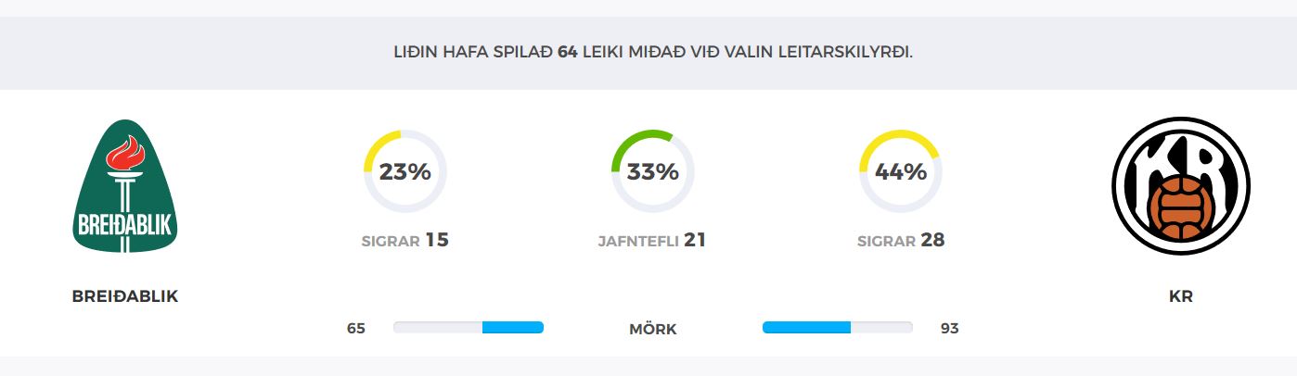Screen dimensions: 1297x376
Task: Click the bold number 64 in banner
Action: [x=568, y=53]
